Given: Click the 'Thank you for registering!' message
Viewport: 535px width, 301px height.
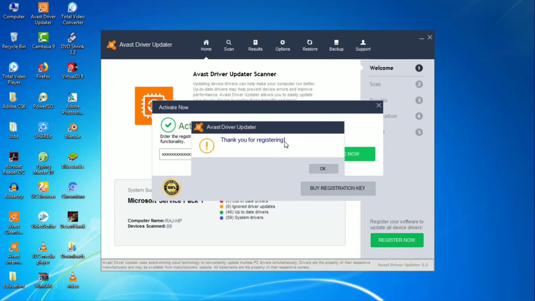Looking at the screenshot, I should click(x=253, y=140).
